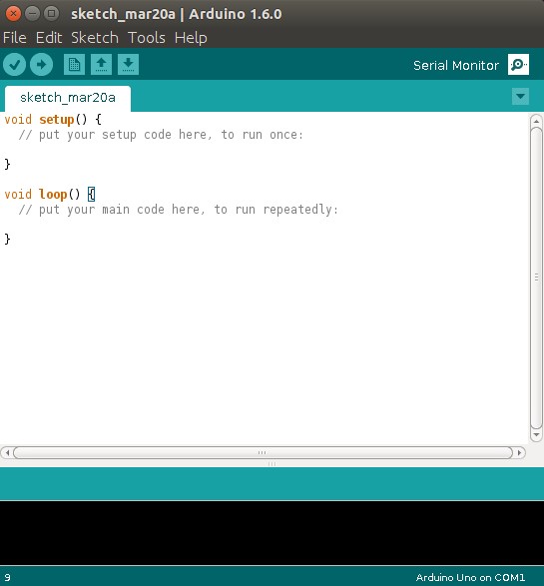
Task: Click the Verify checkmark button
Action: coord(15,65)
